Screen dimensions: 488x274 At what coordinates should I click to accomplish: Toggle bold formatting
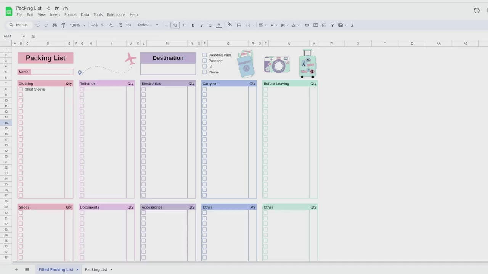193,25
